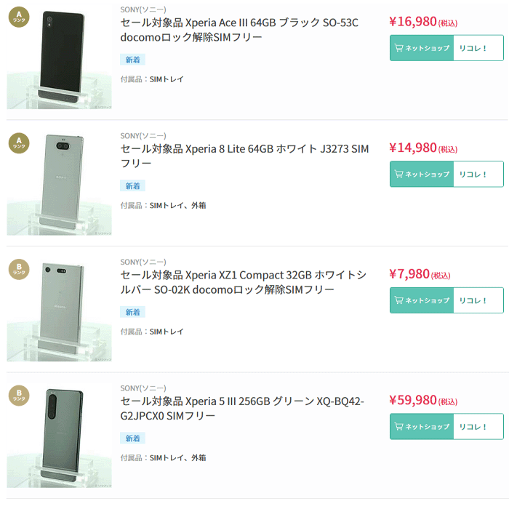Click cart icon for Xperia XZ1 Compact
The height and width of the screenshot is (509, 509).
pos(398,300)
